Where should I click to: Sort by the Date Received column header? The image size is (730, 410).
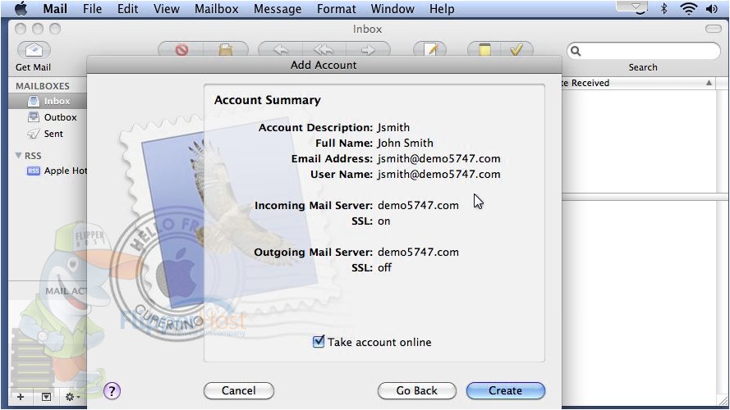638,83
